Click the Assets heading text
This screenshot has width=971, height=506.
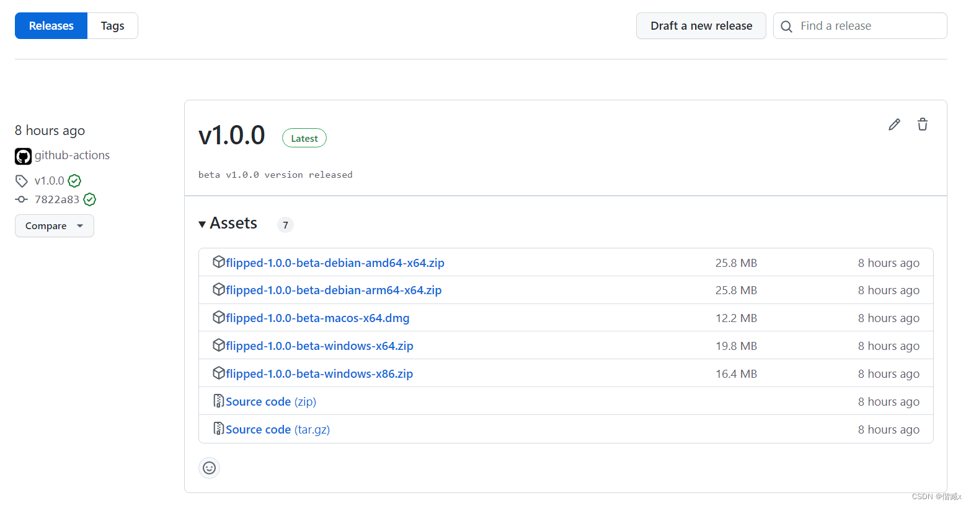tap(233, 223)
